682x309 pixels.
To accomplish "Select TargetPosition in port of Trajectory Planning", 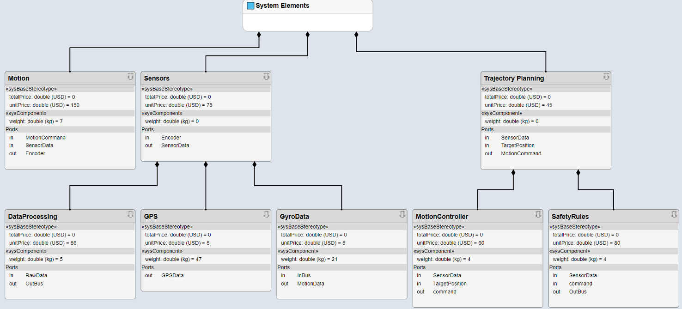I will [x=518, y=145].
